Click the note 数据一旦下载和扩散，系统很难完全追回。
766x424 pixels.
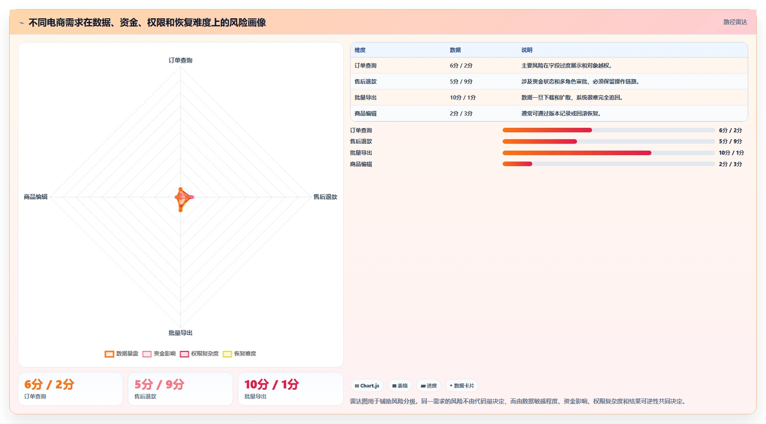click(572, 98)
